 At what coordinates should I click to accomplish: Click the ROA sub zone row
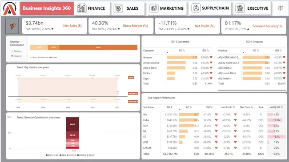214,126
